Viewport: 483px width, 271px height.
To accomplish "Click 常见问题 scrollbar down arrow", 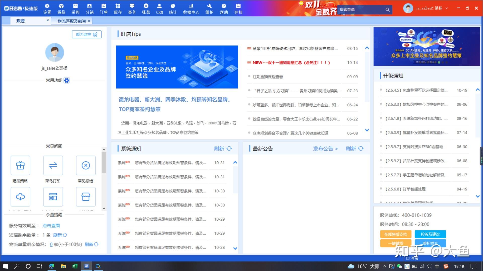I will tap(104, 208).
